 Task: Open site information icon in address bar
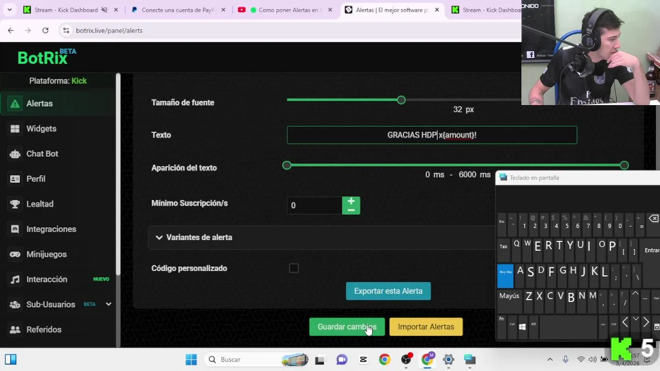pyautogui.click(x=66, y=30)
